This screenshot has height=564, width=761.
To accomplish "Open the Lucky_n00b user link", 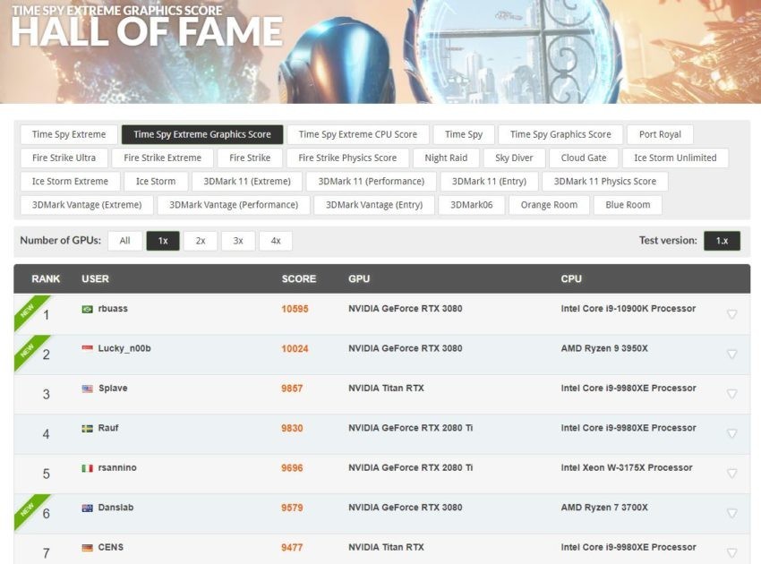I will (124, 348).
